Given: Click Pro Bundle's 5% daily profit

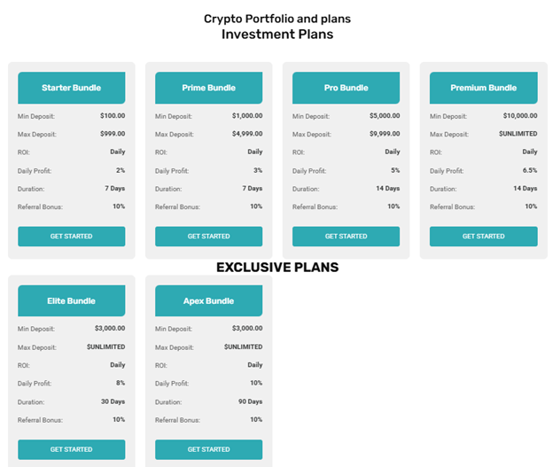Looking at the screenshot, I should point(395,170).
